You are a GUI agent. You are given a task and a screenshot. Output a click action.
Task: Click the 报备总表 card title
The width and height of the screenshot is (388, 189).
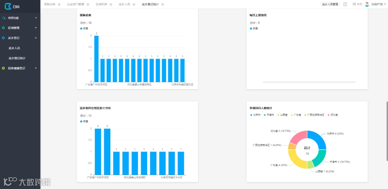coord(86,15)
